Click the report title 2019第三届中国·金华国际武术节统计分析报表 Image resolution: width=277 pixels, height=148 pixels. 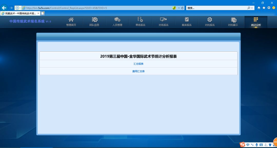(138, 56)
